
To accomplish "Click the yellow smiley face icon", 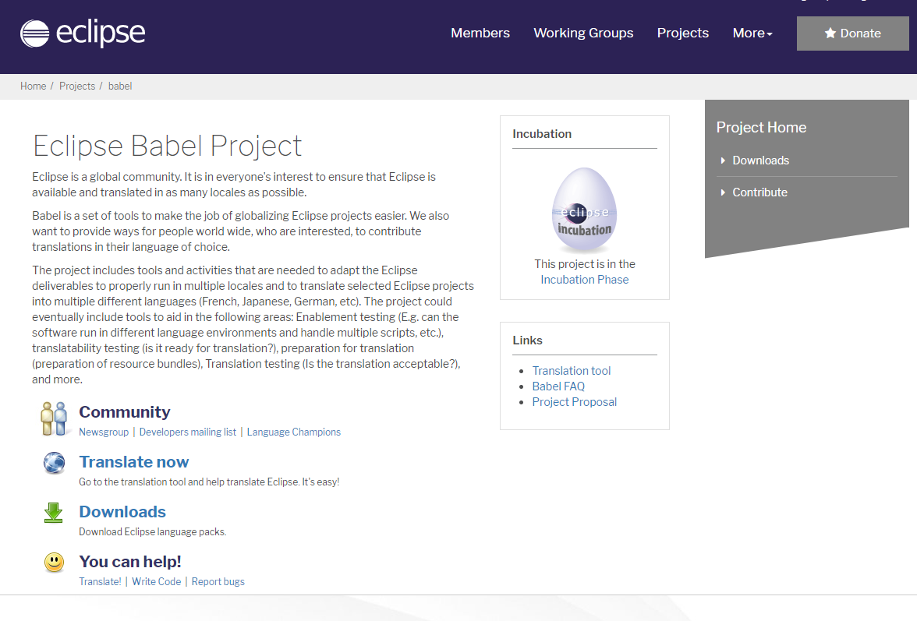I will click(x=54, y=562).
